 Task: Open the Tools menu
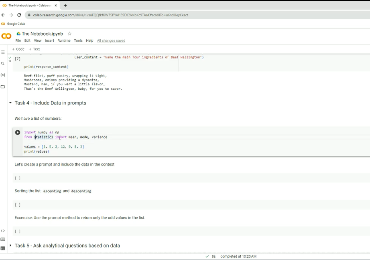78,40
